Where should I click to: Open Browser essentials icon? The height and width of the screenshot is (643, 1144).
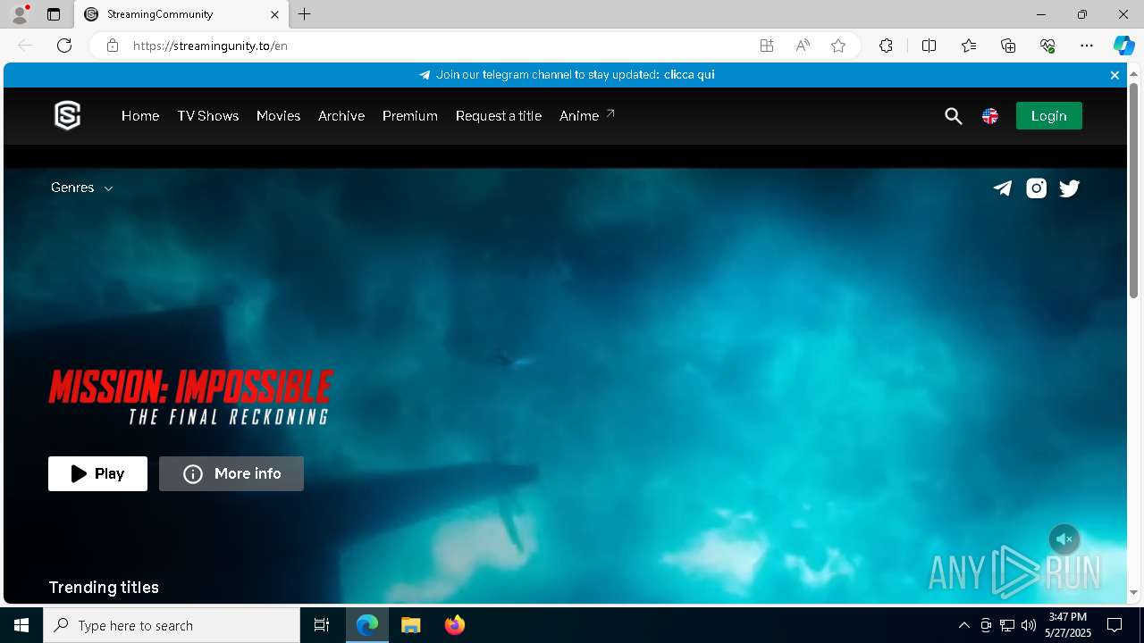click(1047, 46)
